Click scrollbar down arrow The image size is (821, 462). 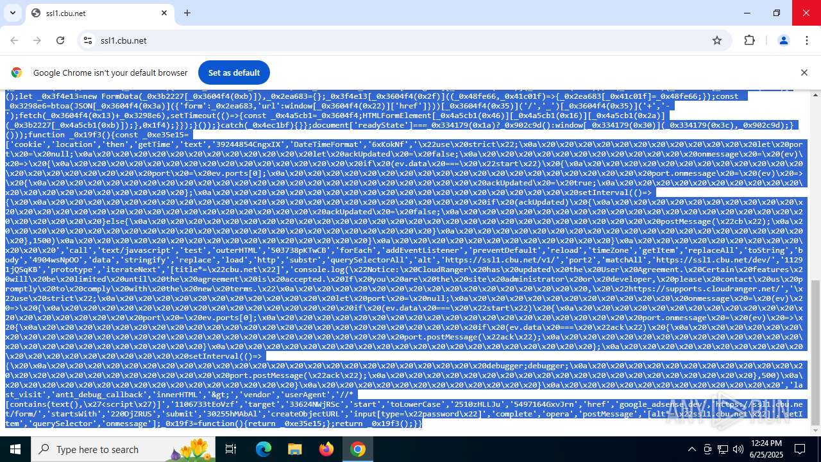coord(815,431)
